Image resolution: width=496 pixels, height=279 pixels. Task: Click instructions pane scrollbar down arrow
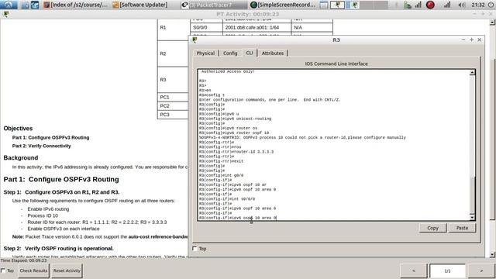[492, 254]
